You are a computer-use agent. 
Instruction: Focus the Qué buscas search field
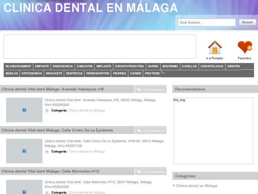click(207, 22)
